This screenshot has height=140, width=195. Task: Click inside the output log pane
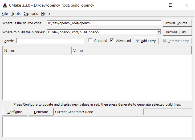pos(97,127)
